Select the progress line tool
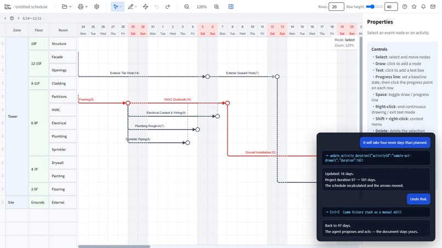This screenshot has width=442, height=248. (145, 7)
